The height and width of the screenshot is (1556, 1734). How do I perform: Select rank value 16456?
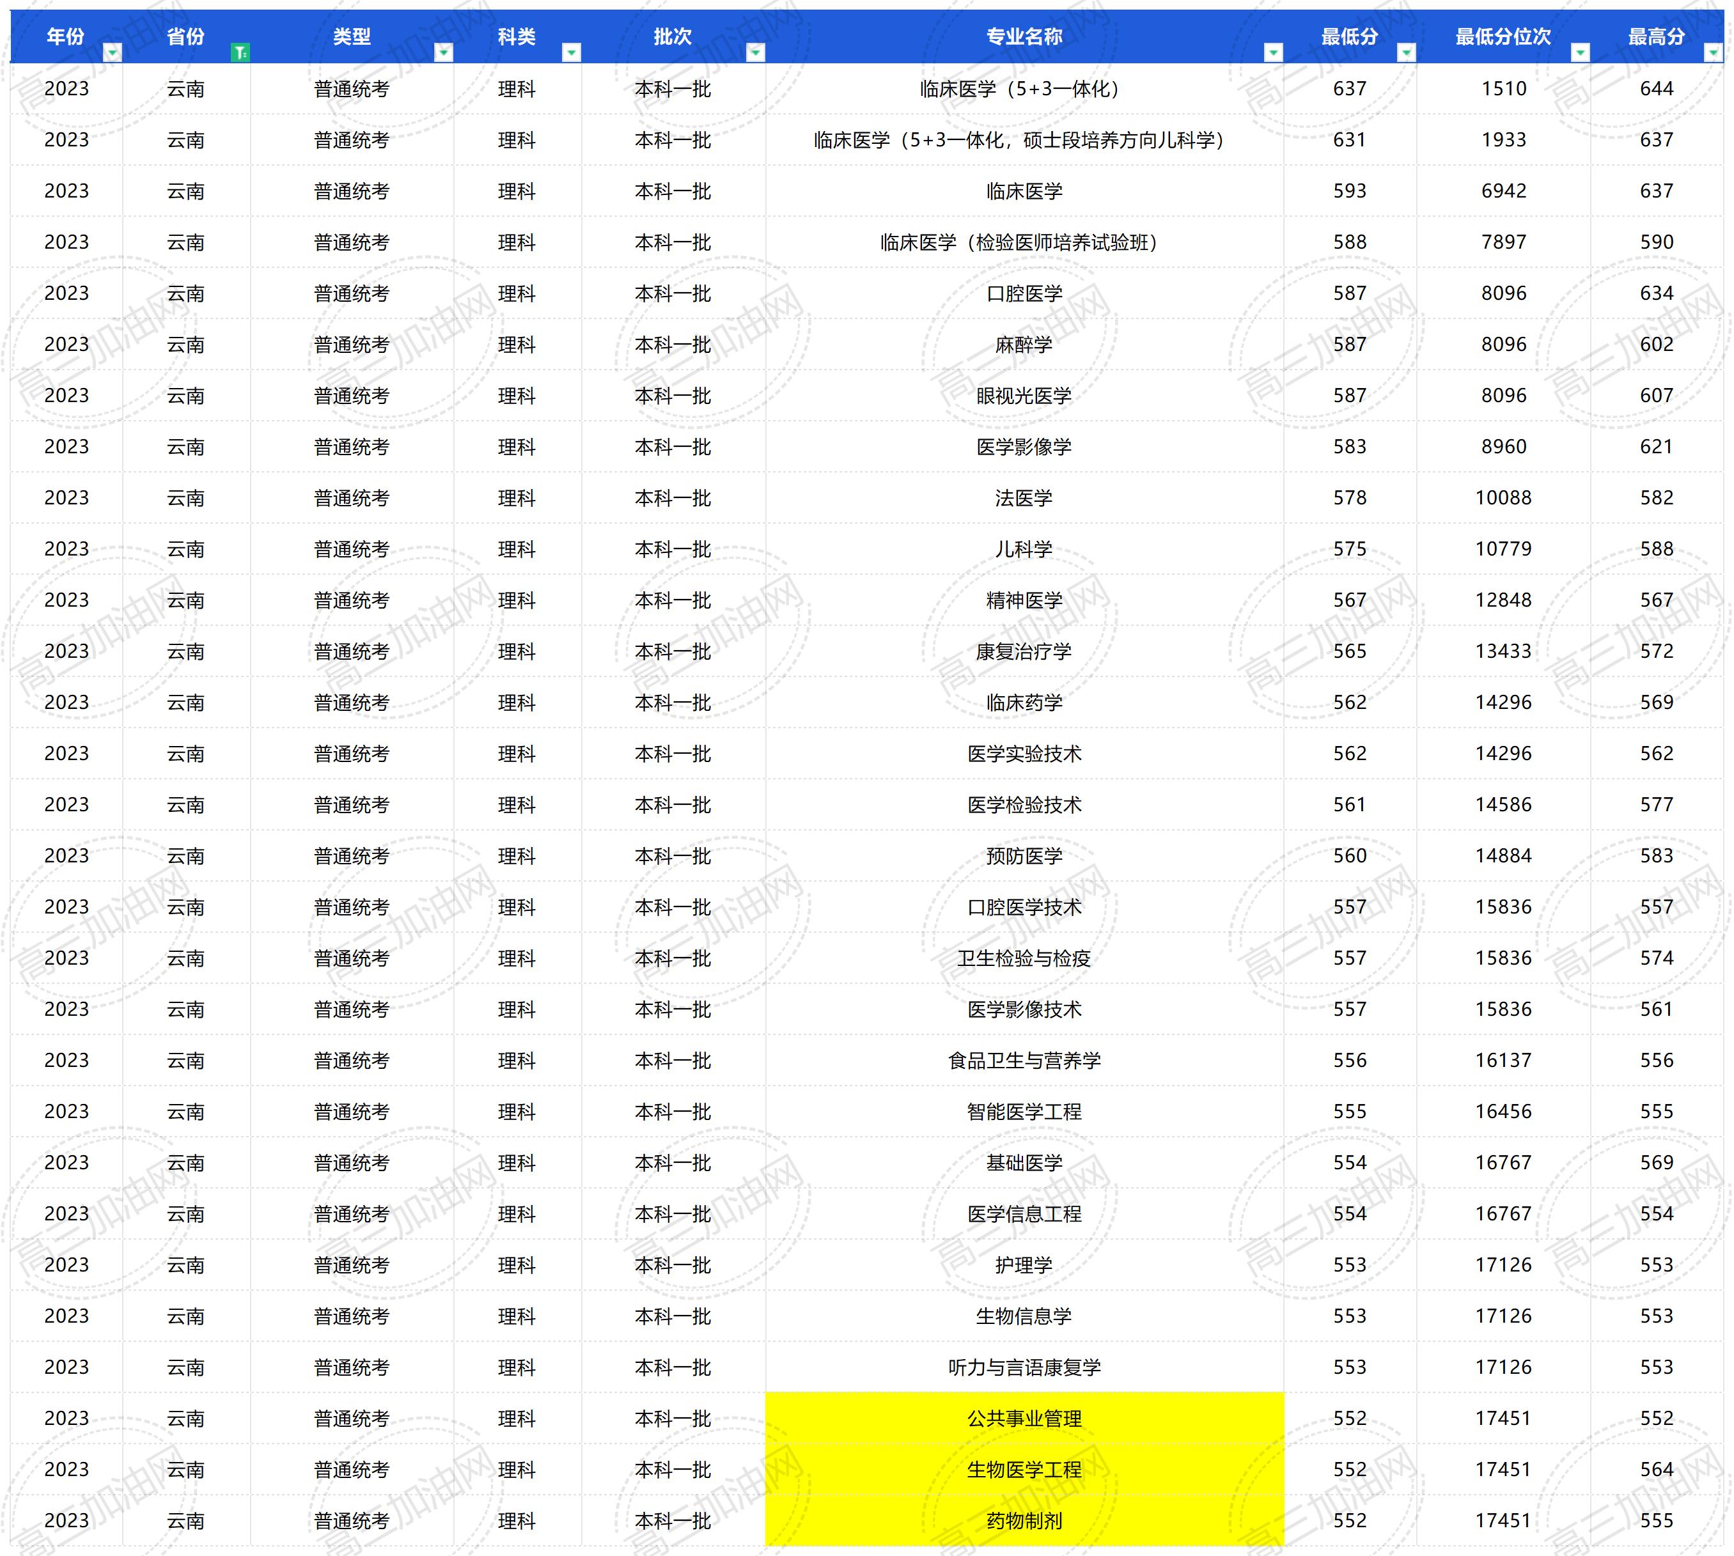point(1503,1112)
